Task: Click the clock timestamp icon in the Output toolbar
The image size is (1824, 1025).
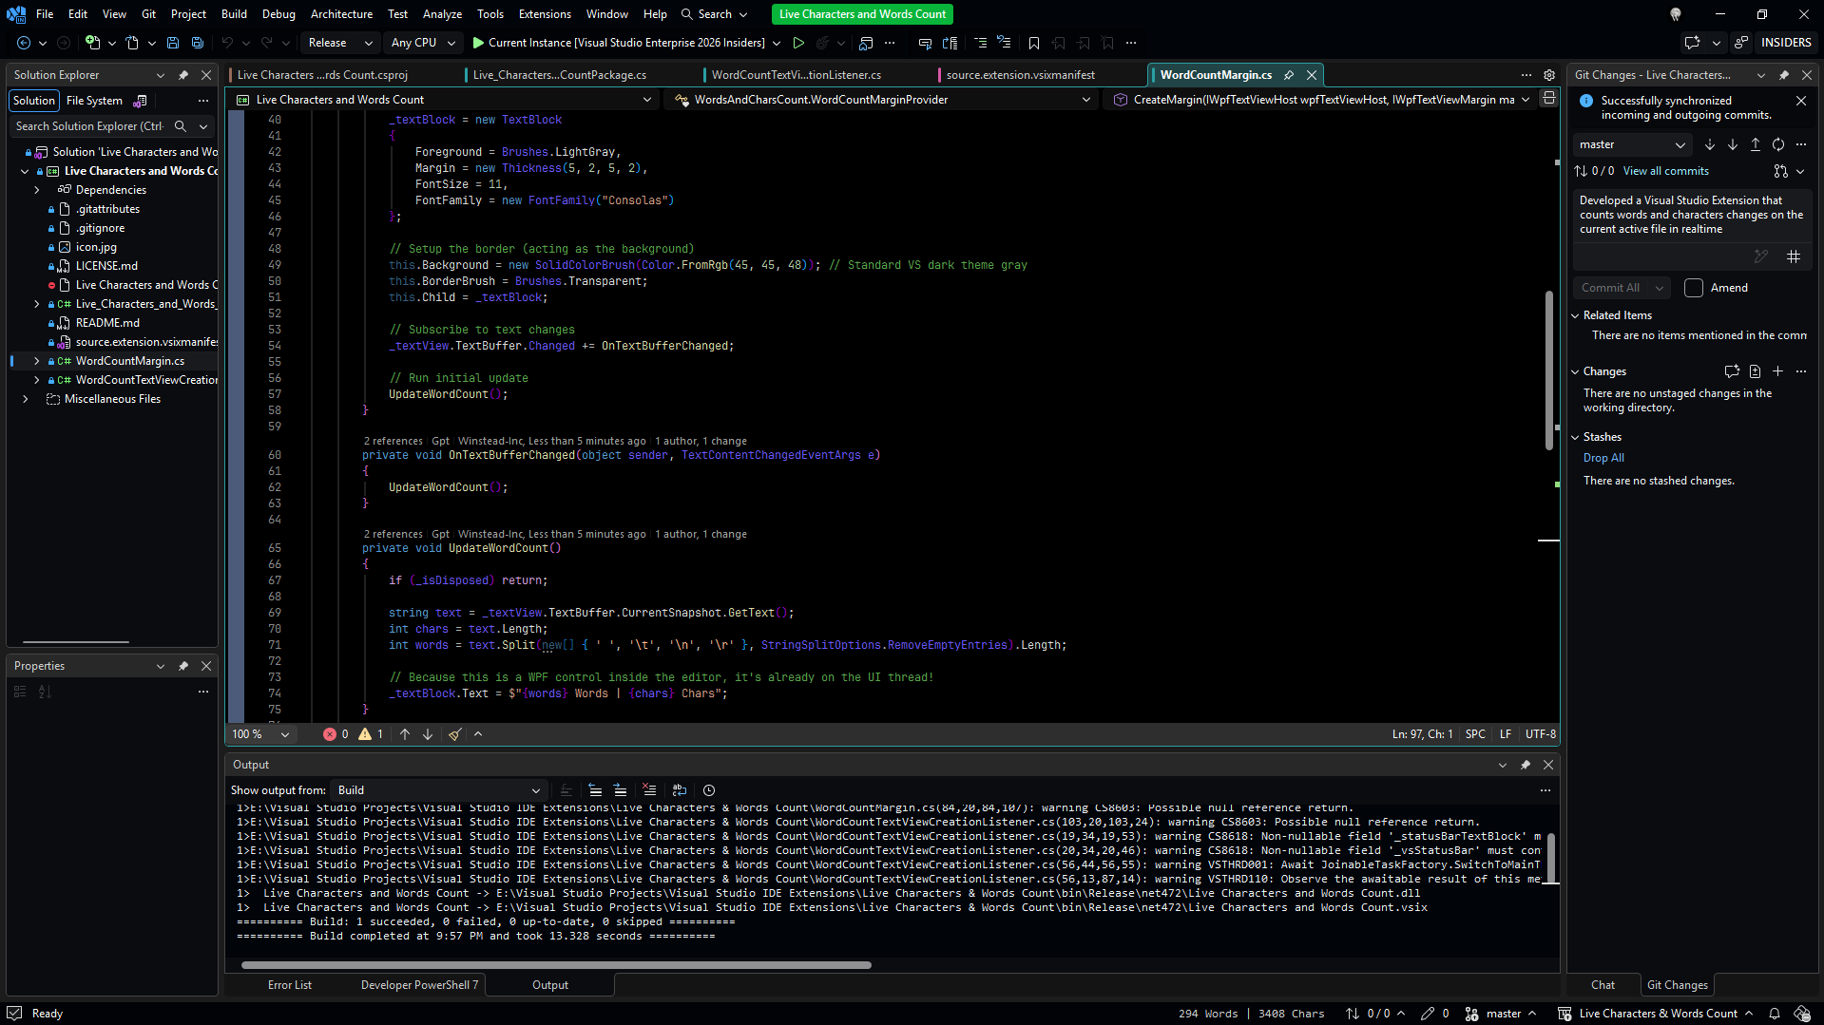Action: tap(709, 790)
